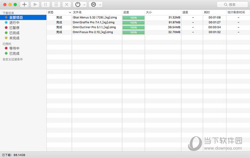The height and width of the screenshot is (158, 250).
Task: Click progress bar of OmniOutliner download
Action: pyautogui.click(x=133, y=27)
